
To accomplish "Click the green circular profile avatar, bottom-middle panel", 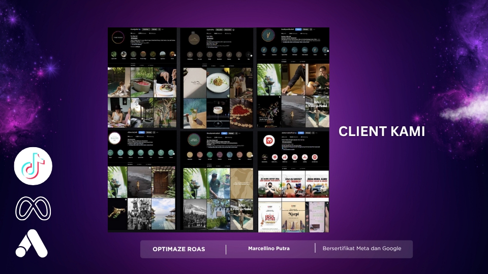I will click(194, 140).
